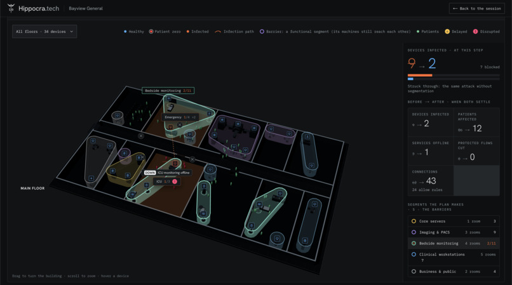512x285 pixels.
Task: Click the Segments the plan makes heading
Action: pyautogui.click(x=436, y=207)
